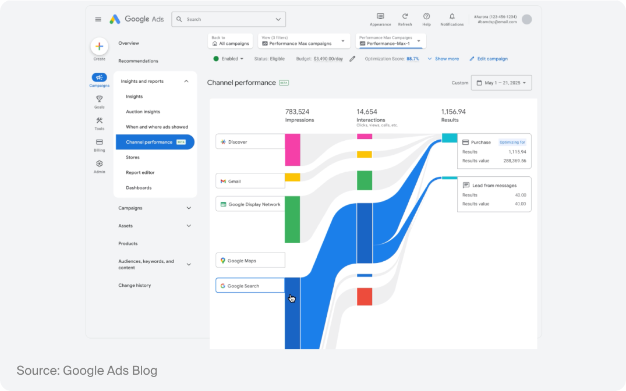Image resolution: width=626 pixels, height=391 pixels.
Task: Click the calendar icon in date picker
Action: 479,83
